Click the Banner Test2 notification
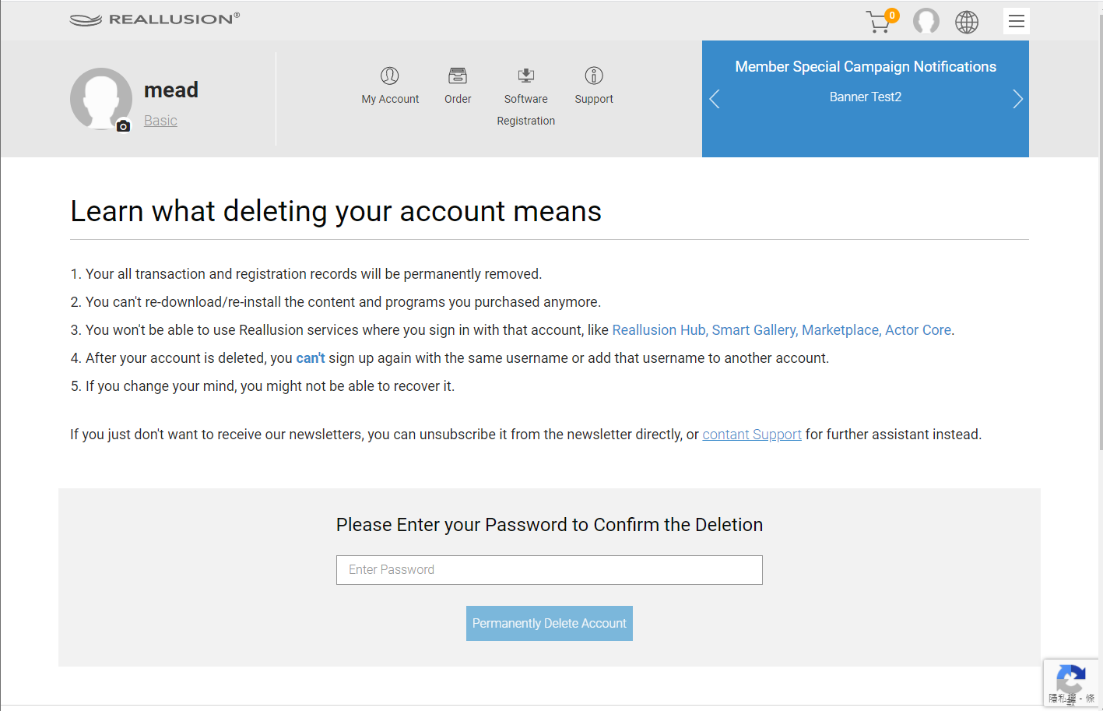Screen dimensions: 1103x711 coord(865,97)
